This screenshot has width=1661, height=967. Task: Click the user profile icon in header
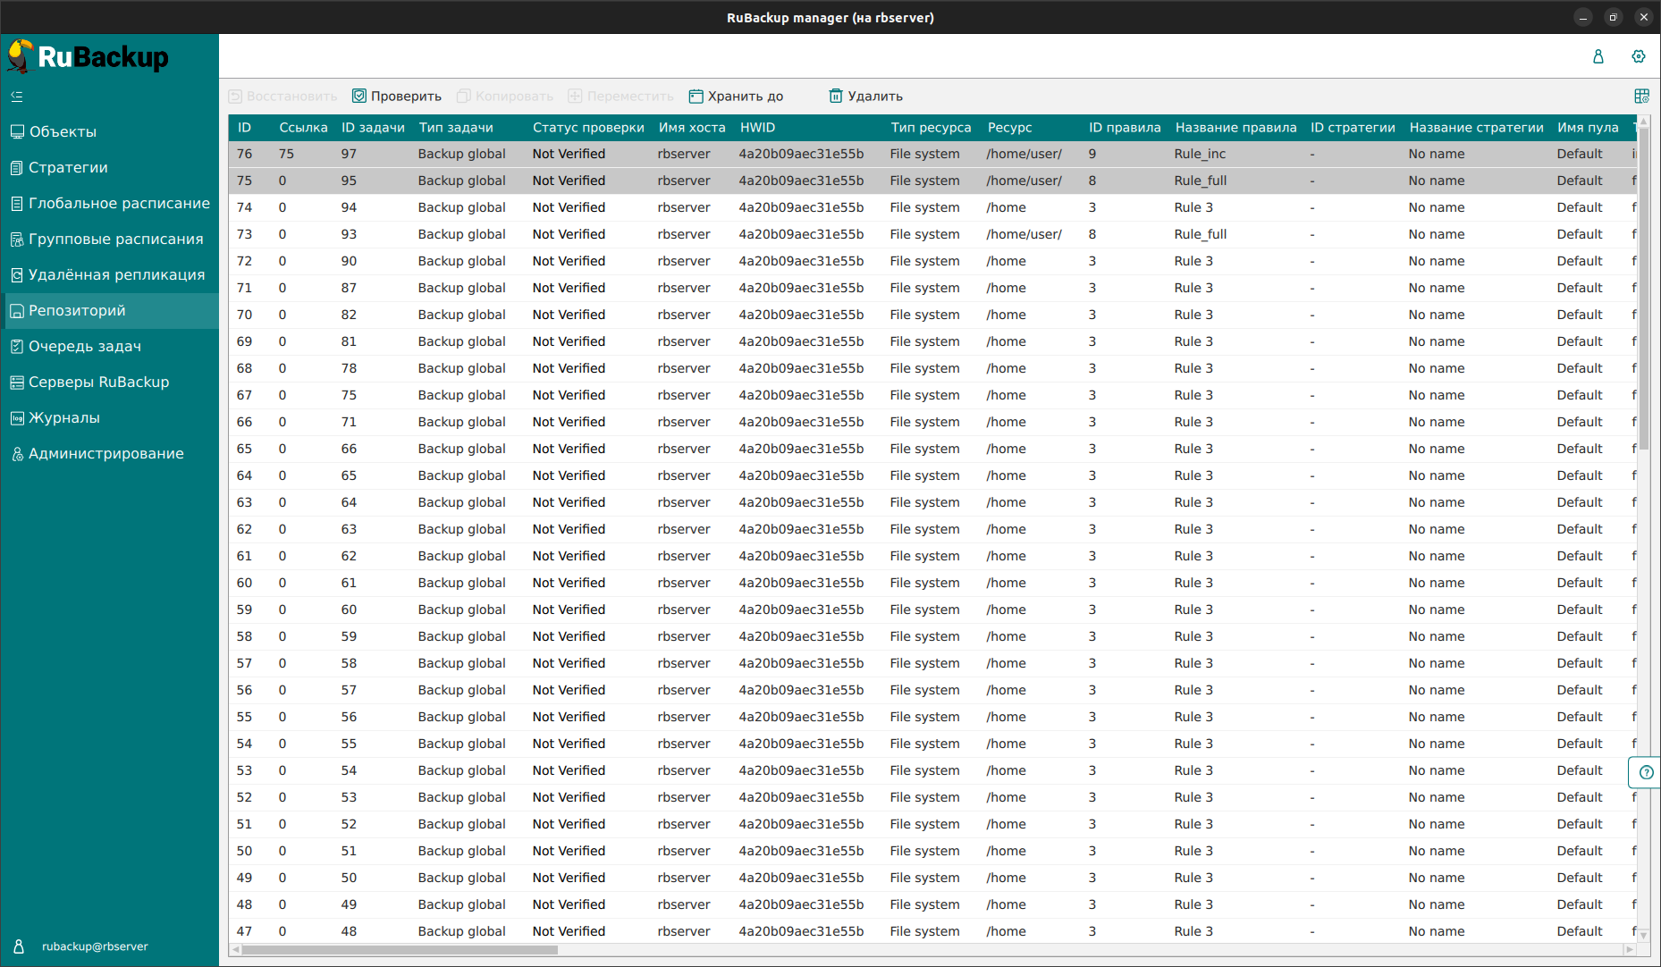click(1598, 56)
